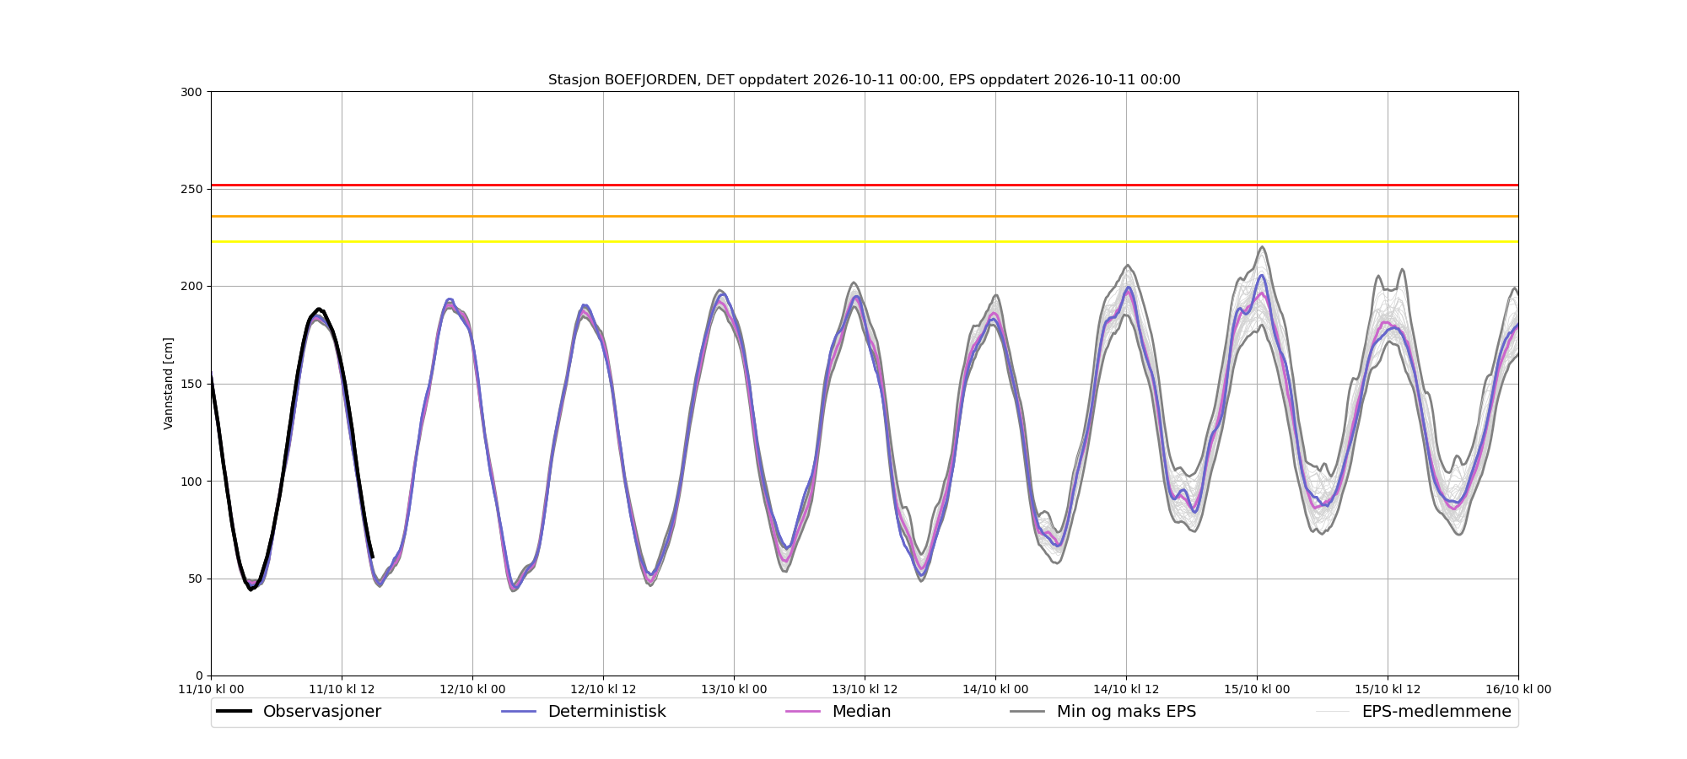This screenshot has height=759, width=1687.
Task: Click the 15/10 kl 00 x-axis tick label
Action: point(1257,689)
